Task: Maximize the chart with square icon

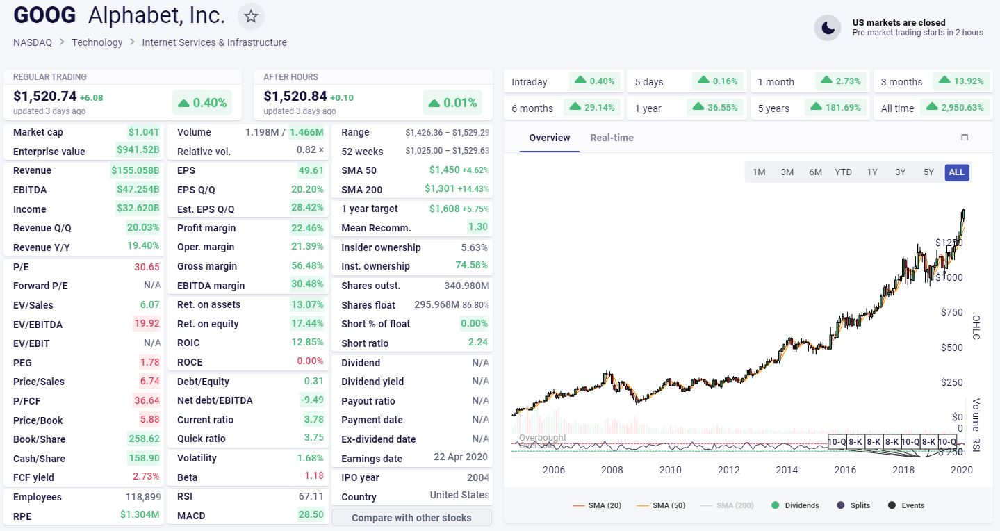Action: pyautogui.click(x=965, y=138)
